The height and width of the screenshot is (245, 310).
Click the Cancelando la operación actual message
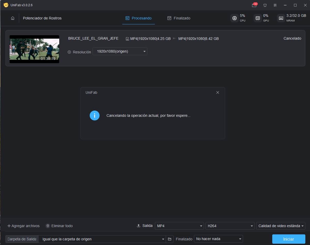click(148, 116)
